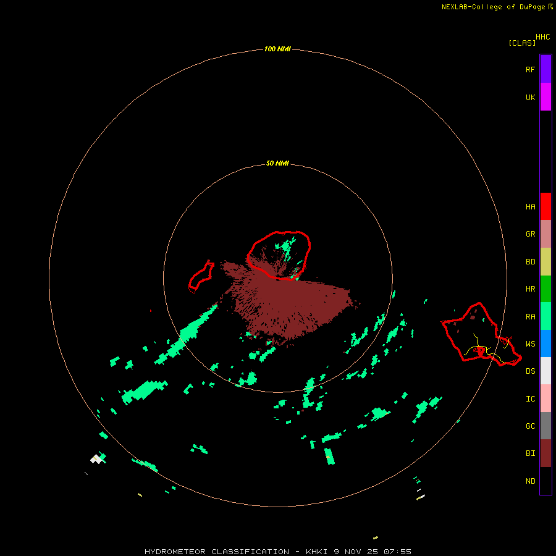
Task: Select the IC light pink legend swatch
Action: click(545, 398)
